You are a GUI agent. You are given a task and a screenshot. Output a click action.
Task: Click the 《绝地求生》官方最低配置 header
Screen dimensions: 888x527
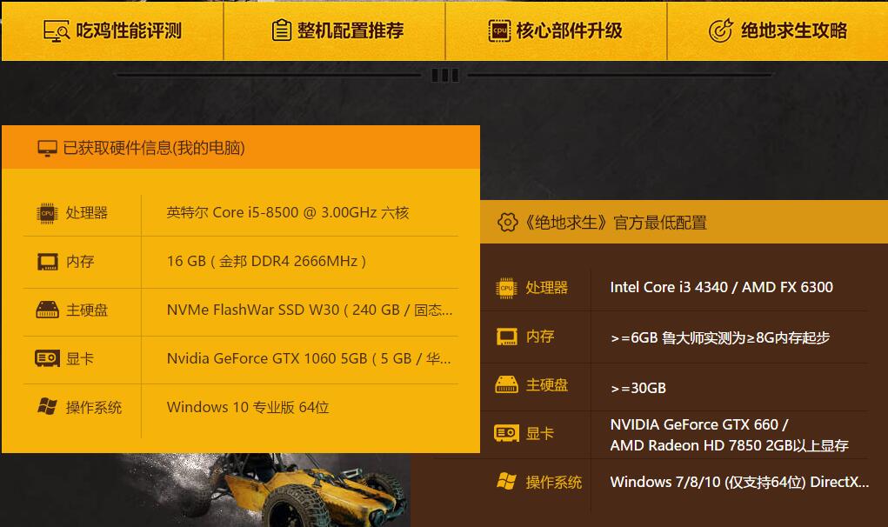coord(684,222)
